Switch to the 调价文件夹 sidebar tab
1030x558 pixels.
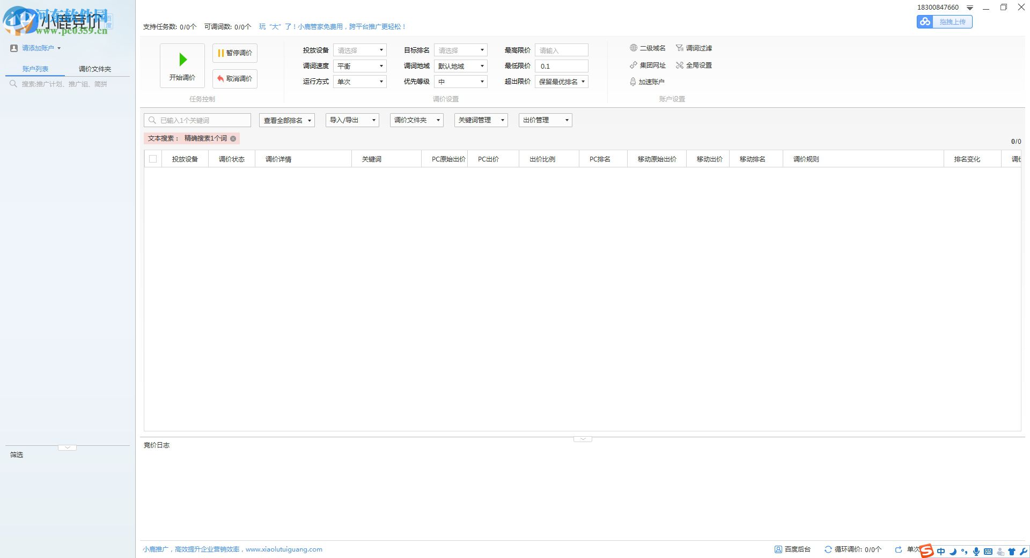pyautogui.click(x=95, y=69)
